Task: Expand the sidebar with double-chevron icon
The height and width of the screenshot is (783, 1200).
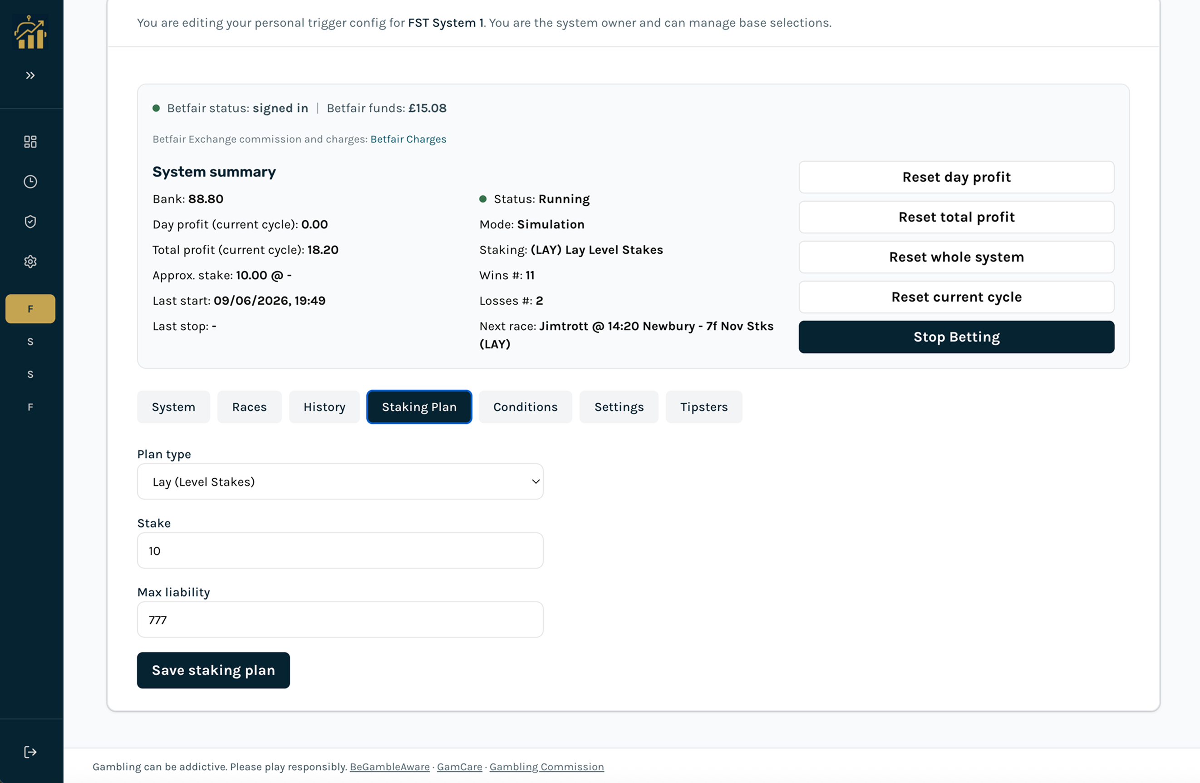Action: point(30,75)
